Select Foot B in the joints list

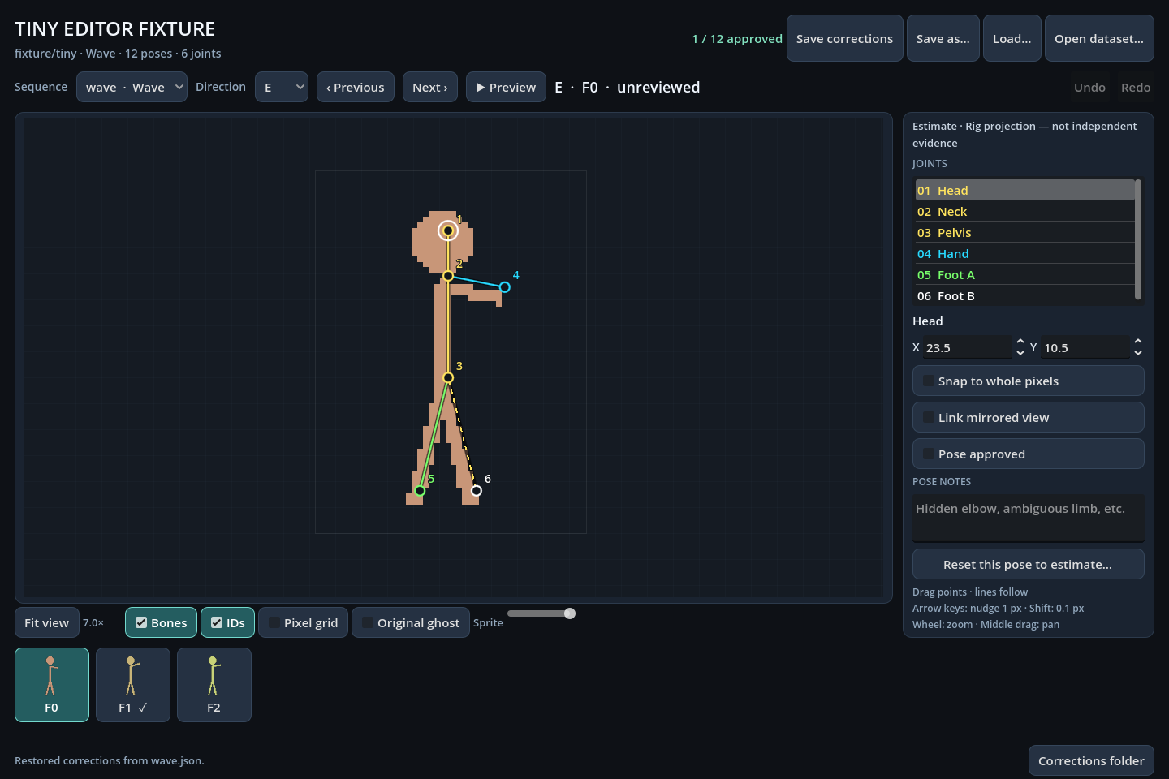point(1024,295)
